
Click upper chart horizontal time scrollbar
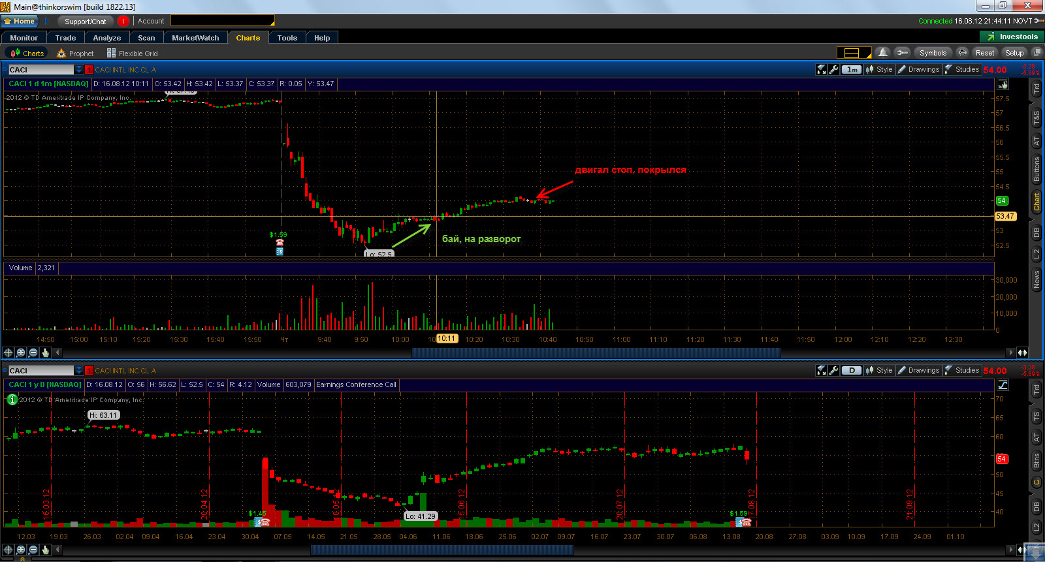[596, 352]
